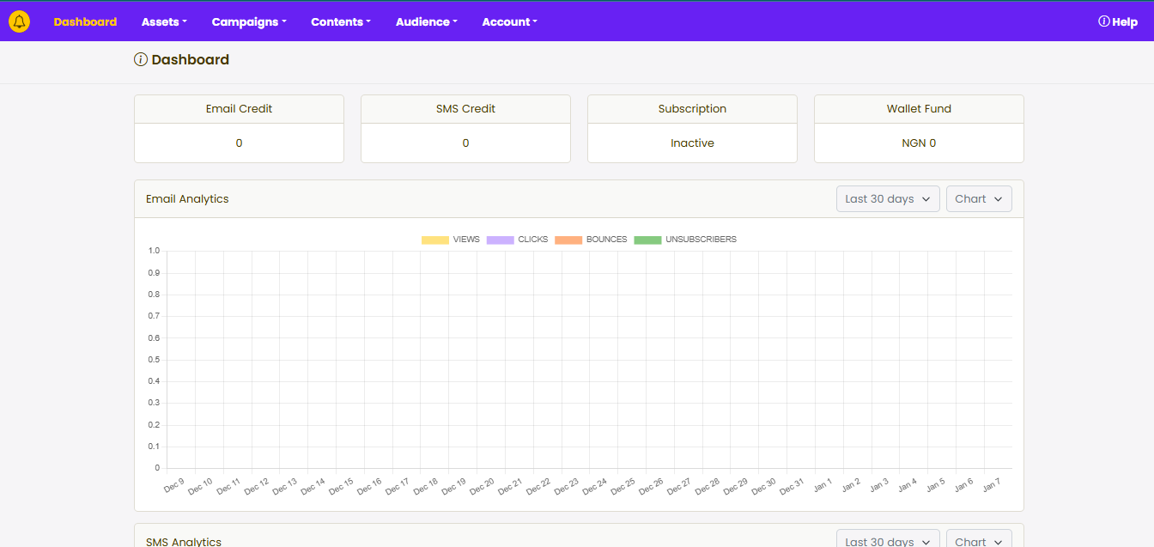Expand the Account menu
Image resolution: width=1154 pixels, height=547 pixels.
click(510, 22)
